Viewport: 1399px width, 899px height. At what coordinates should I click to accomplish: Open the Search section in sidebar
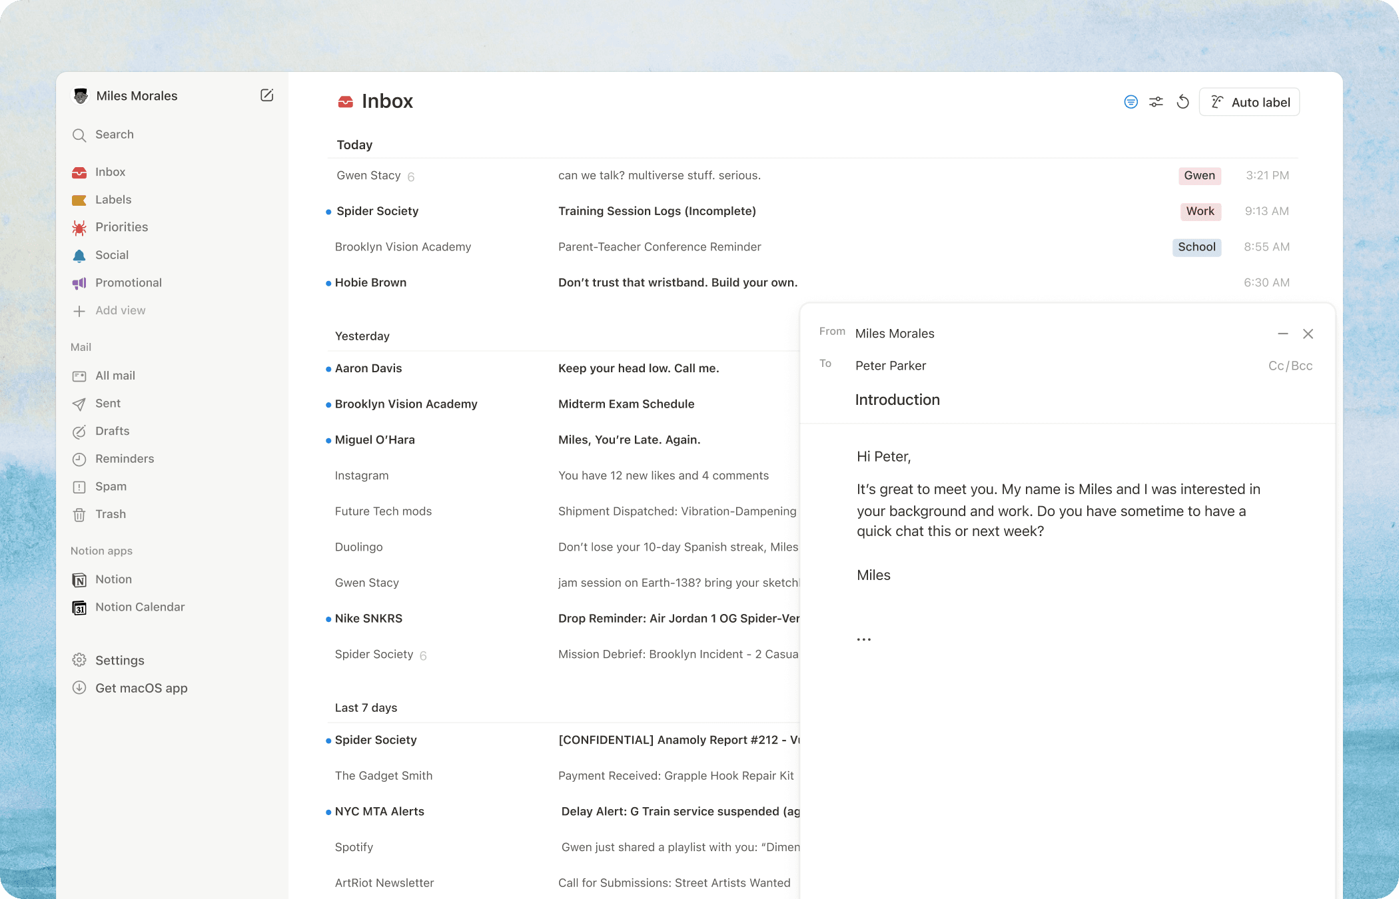point(113,135)
